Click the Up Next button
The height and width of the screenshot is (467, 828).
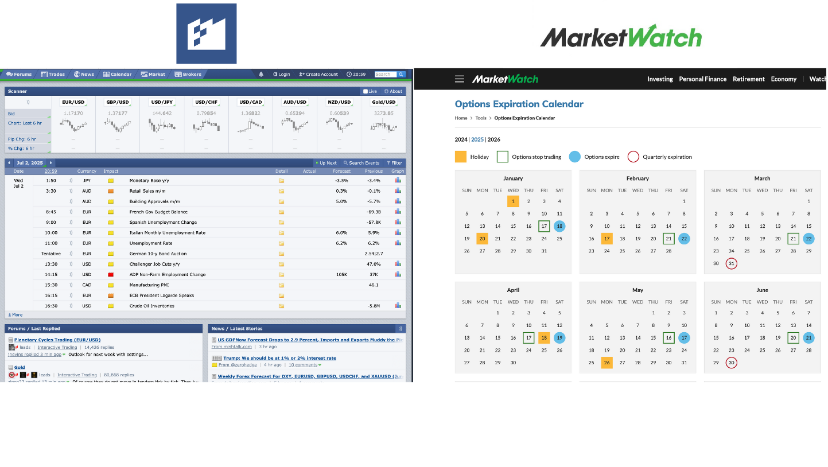point(326,163)
